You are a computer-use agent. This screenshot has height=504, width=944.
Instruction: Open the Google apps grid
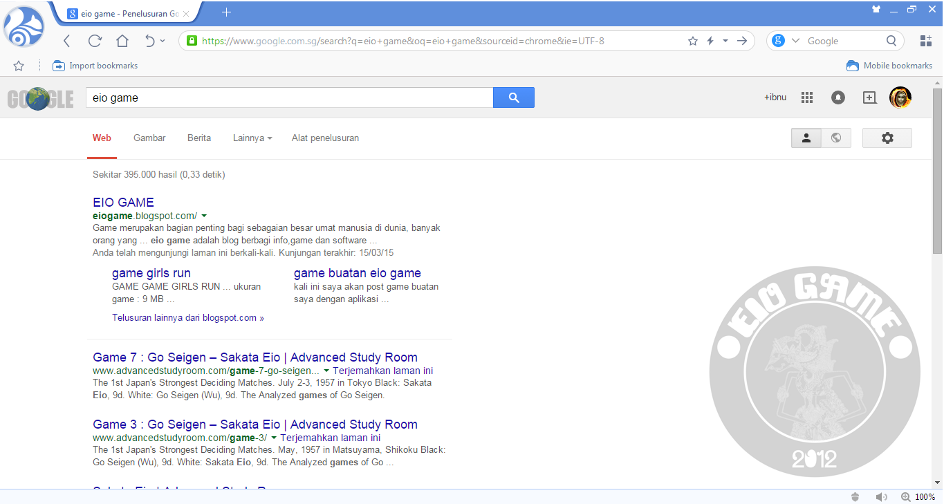(807, 97)
